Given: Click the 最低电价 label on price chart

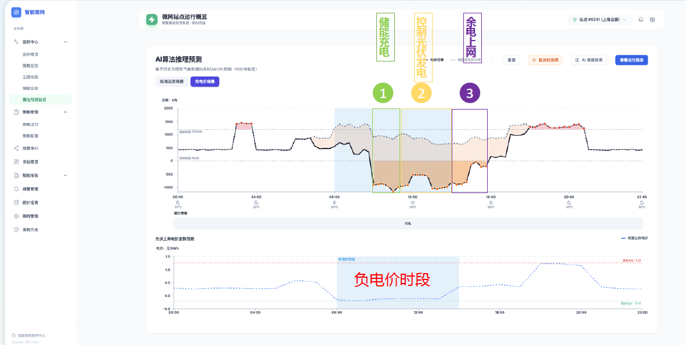Looking at the screenshot, I should 631,303.
